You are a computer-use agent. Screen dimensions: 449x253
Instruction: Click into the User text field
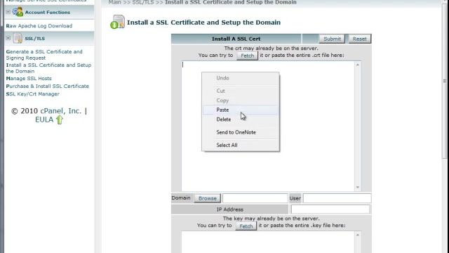(337, 198)
